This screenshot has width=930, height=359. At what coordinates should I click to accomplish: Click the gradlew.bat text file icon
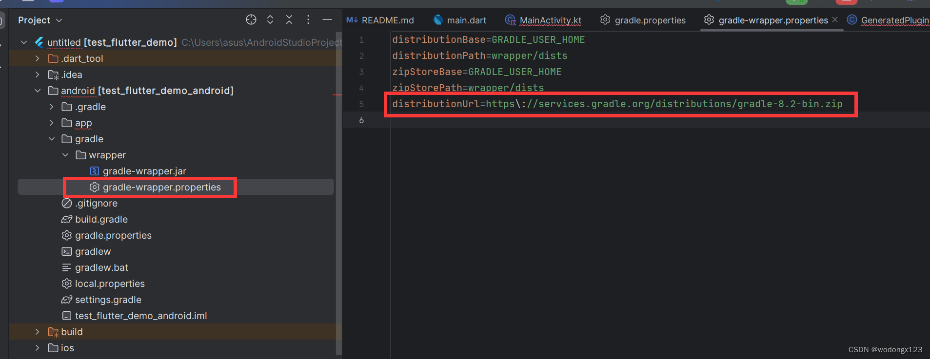coord(67,267)
